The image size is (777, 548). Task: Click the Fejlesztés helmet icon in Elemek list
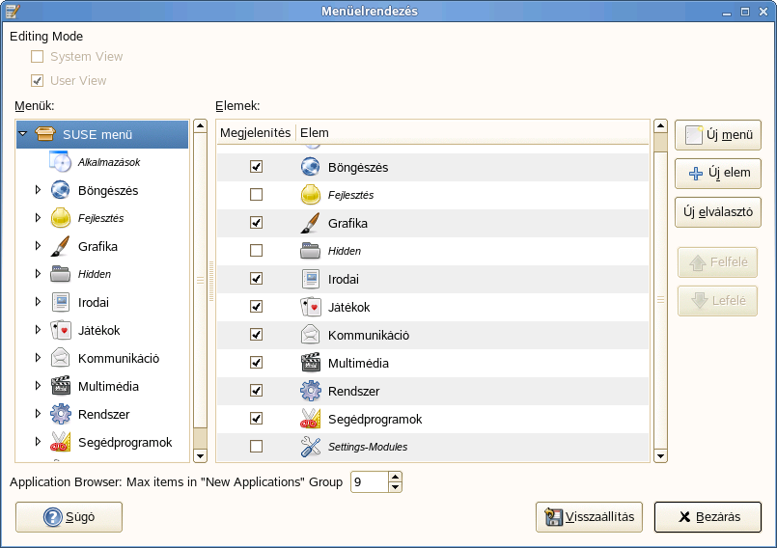point(310,195)
